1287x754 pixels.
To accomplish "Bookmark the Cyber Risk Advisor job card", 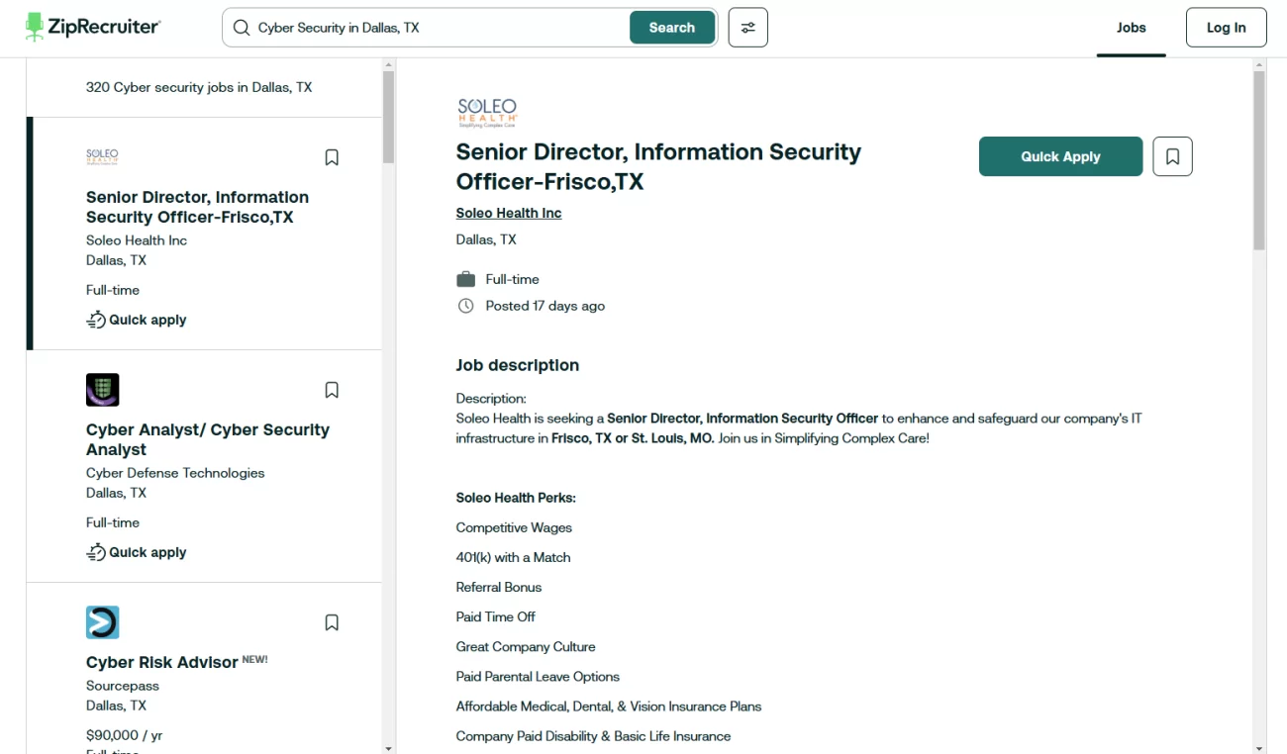I will tap(332, 622).
